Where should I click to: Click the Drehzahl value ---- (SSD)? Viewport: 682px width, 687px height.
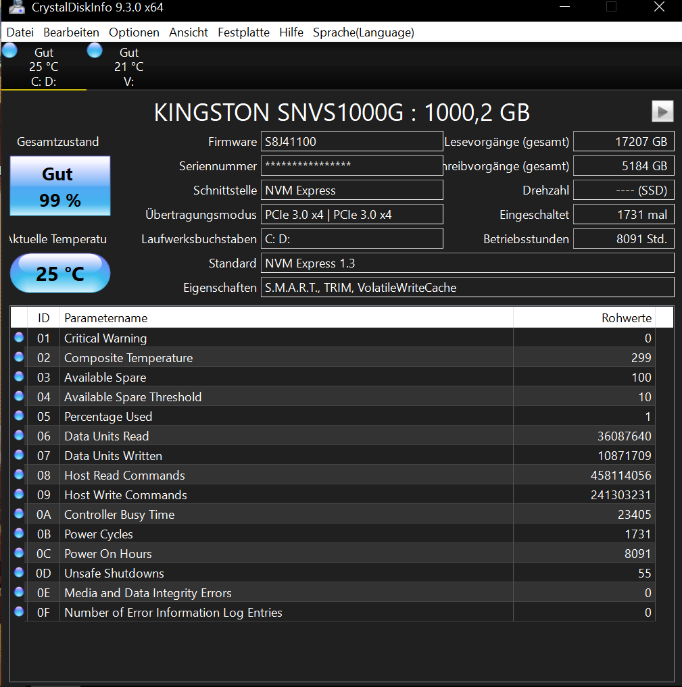tap(623, 190)
